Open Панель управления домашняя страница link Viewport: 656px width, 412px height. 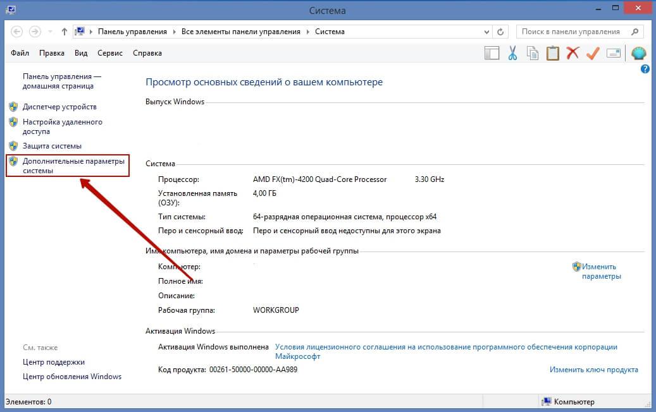tap(62, 81)
